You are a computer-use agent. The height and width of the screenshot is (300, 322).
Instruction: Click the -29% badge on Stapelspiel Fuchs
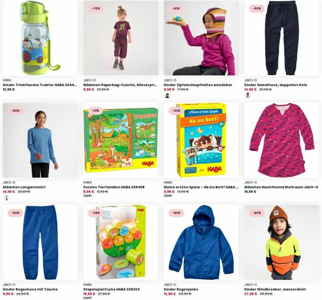(x=96, y=213)
